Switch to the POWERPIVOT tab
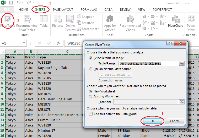Viewport: 199px width, 138px height. point(162,10)
